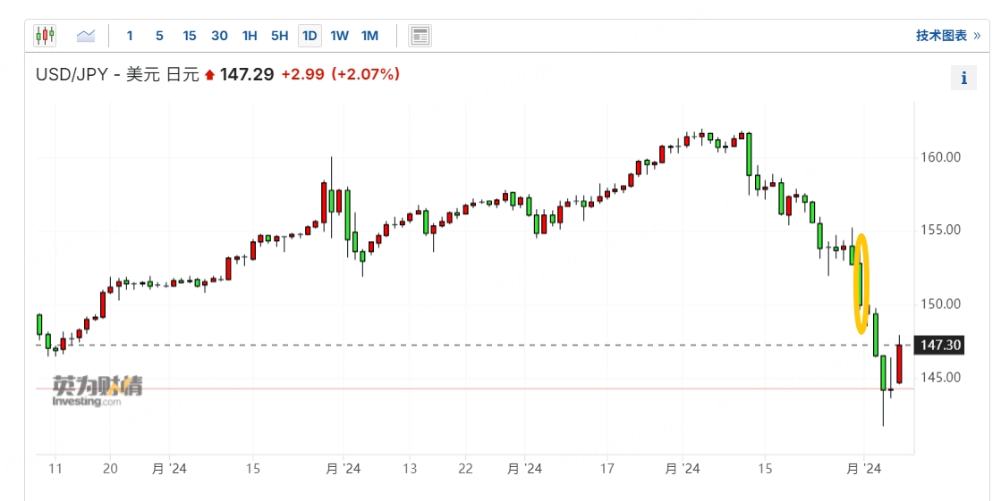Switch to 15 minute interval
The width and height of the screenshot is (1001, 501).
(x=190, y=36)
